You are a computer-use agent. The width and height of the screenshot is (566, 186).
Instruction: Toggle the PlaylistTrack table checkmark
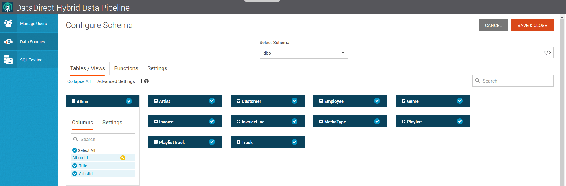point(212,142)
